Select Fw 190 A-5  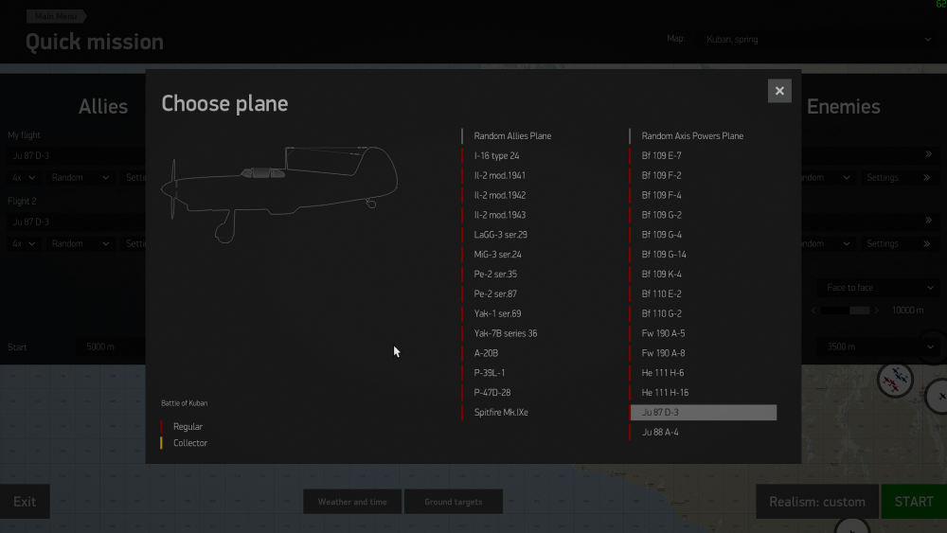[x=663, y=333]
